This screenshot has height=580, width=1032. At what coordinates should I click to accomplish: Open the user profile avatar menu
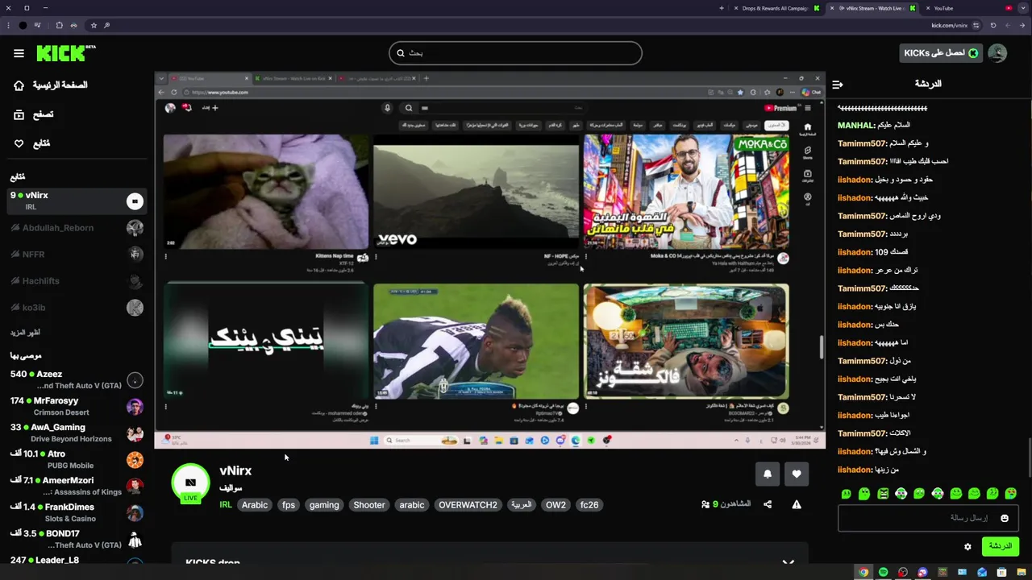pos(997,53)
